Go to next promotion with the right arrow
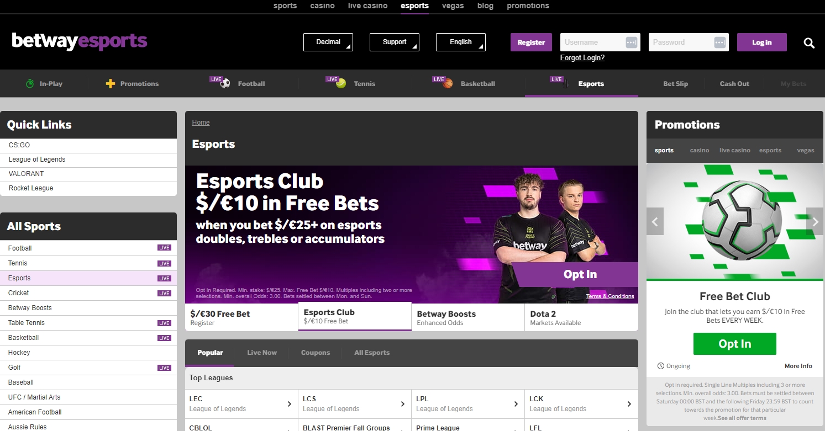 [815, 222]
